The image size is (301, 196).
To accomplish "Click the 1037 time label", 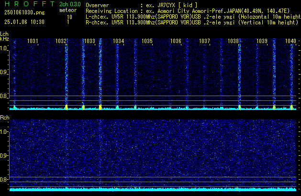I will point(204,41).
